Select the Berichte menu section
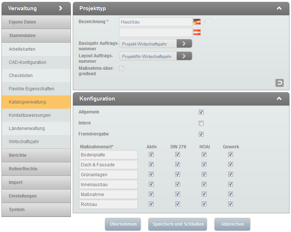 pyautogui.click(x=36, y=155)
